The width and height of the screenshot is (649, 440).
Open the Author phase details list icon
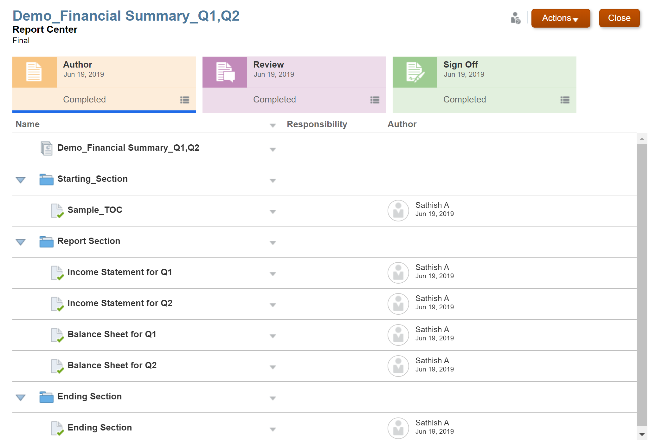tap(185, 100)
